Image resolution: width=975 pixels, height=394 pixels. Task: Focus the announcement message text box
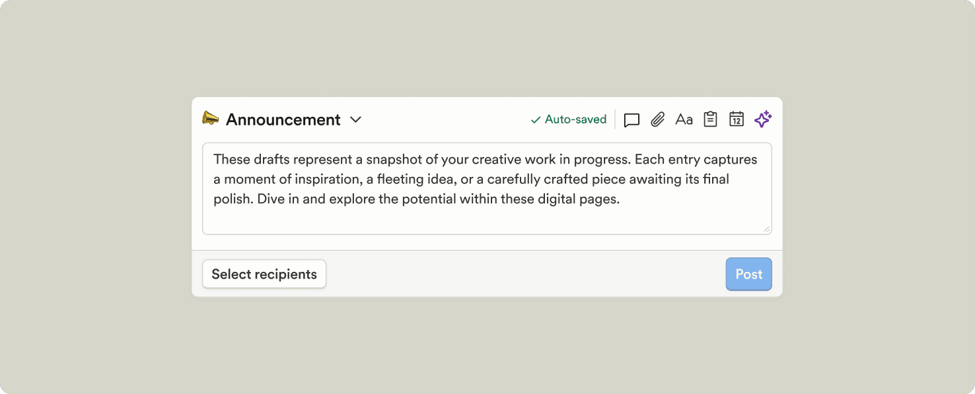487,218
